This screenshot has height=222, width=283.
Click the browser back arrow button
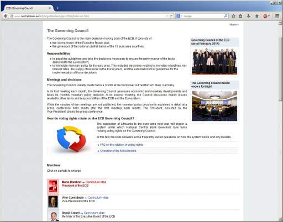[x=6, y=16]
